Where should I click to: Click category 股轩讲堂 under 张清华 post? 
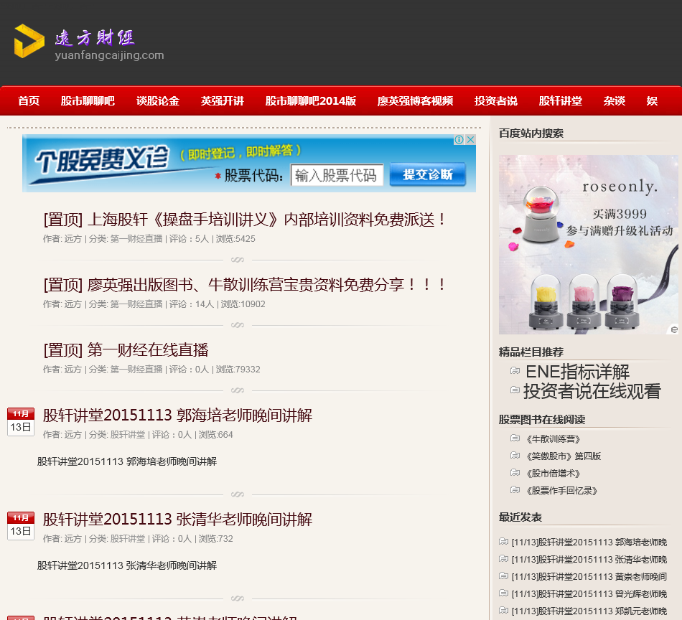[x=128, y=538]
